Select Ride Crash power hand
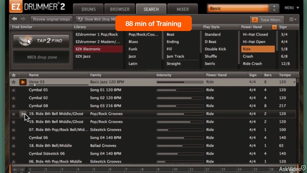This screenshot has height=173, width=307. click(252, 64)
